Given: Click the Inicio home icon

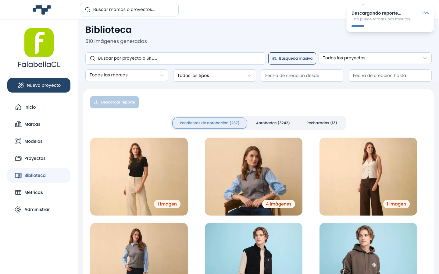Looking at the screenshot, I should click(x=18, y=107).
